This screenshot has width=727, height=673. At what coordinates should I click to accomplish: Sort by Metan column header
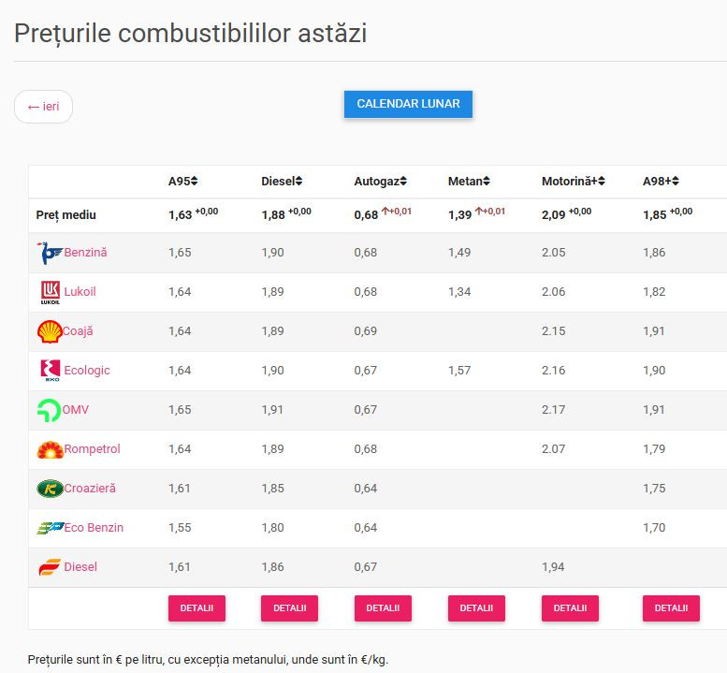pyautogui.click(x=469, y=181)
